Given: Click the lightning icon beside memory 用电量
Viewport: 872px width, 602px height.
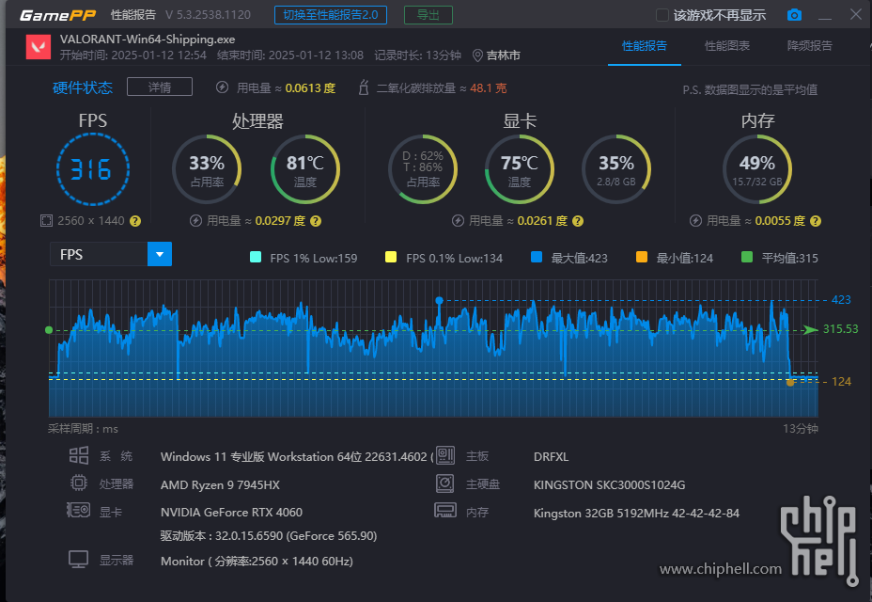Looking at the screenshot, I should 695,221.
